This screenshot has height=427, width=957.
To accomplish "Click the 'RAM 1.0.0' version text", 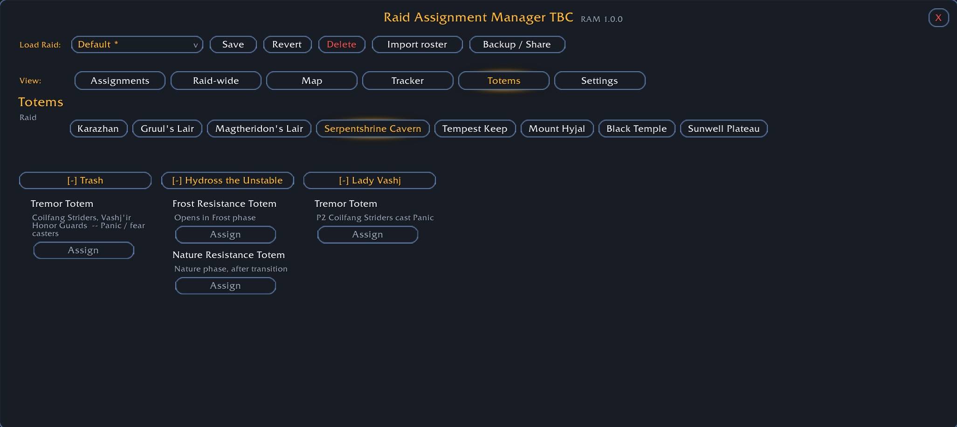I will pos(602,19).
